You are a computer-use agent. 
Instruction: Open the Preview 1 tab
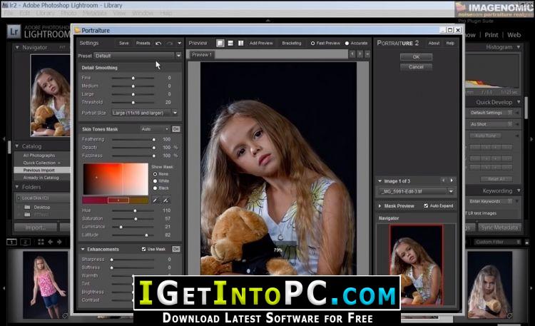tap(202, 55)
